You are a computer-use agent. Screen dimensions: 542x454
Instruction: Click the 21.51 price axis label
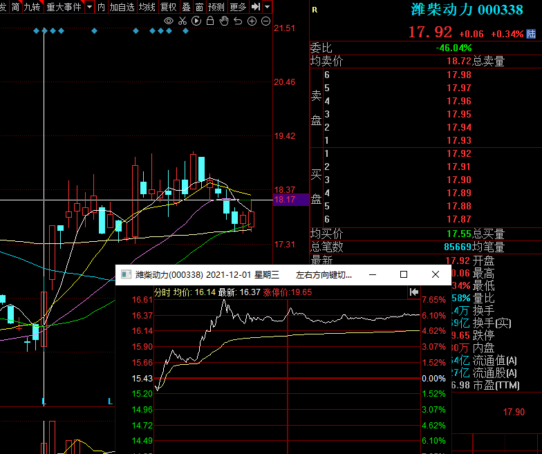tap(285, 28)
